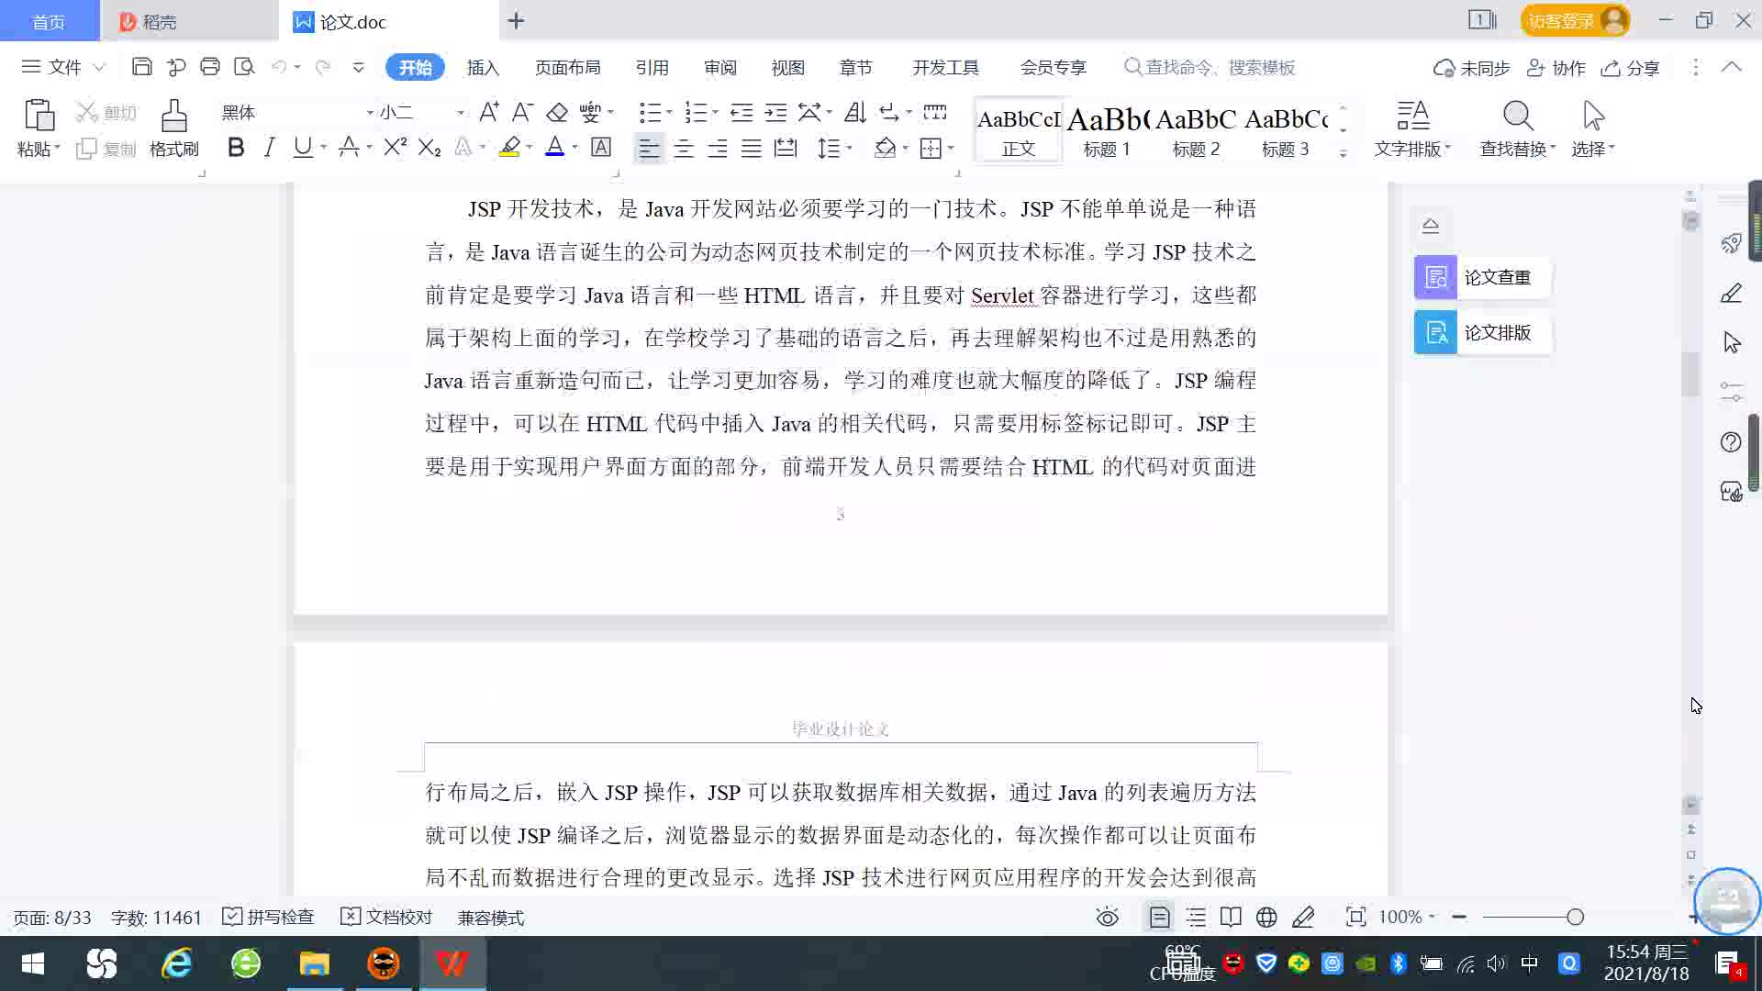1762x991 pixels.
Task: Open the 插入 ribbon tab
Action: pyautogui.click(x=483, y=67)
